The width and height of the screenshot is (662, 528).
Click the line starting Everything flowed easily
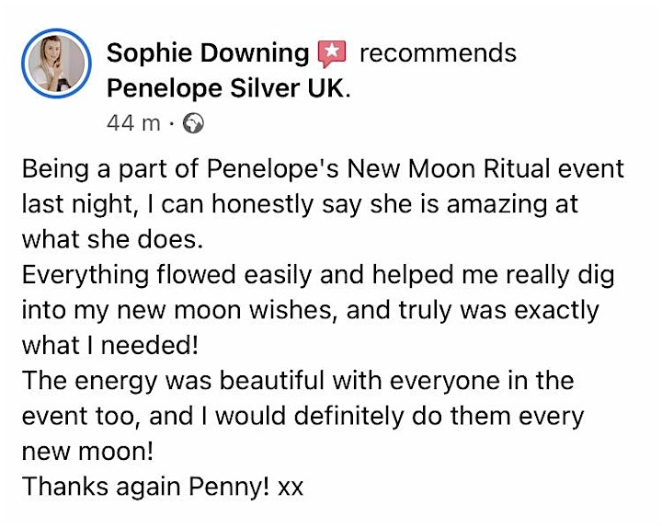coord(318,275)
